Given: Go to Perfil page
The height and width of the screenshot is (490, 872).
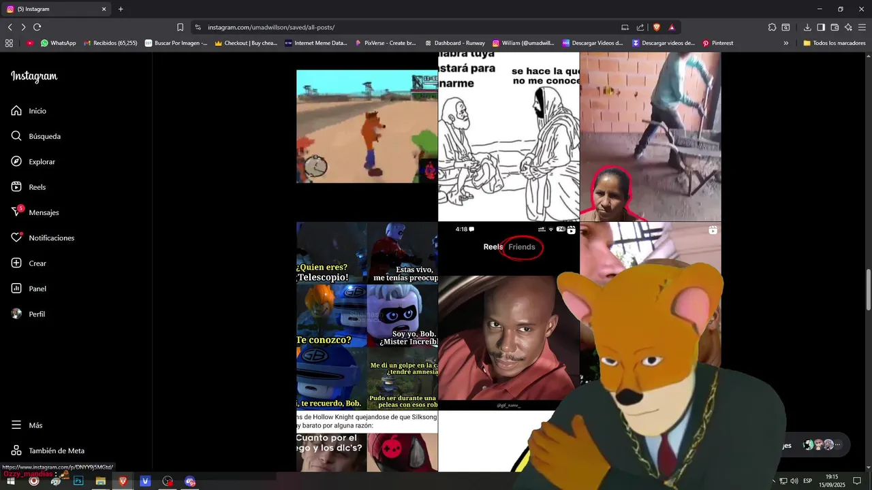Looking at the screenshot, I should tap(28, 314).
